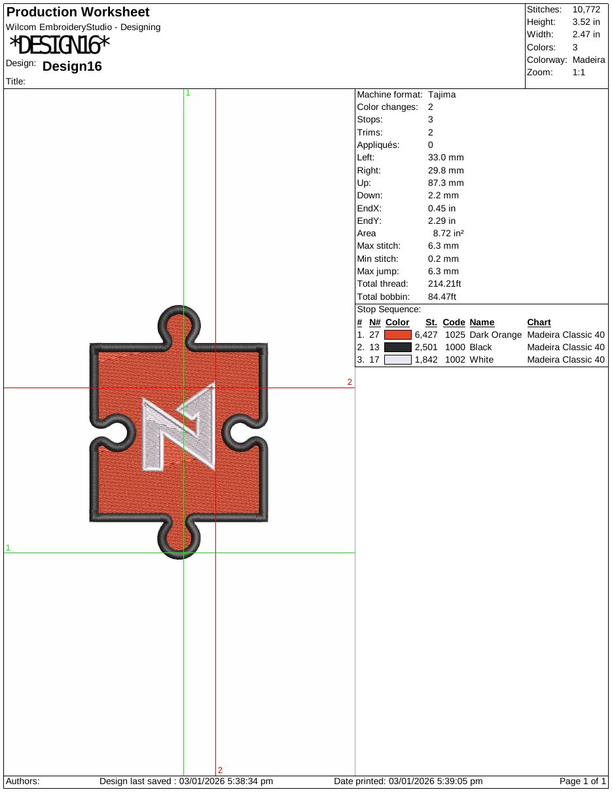The width and height of the screenshot is (612, 792).
Task: Click the Dark Orange thread name
Action: coord(495,334)
